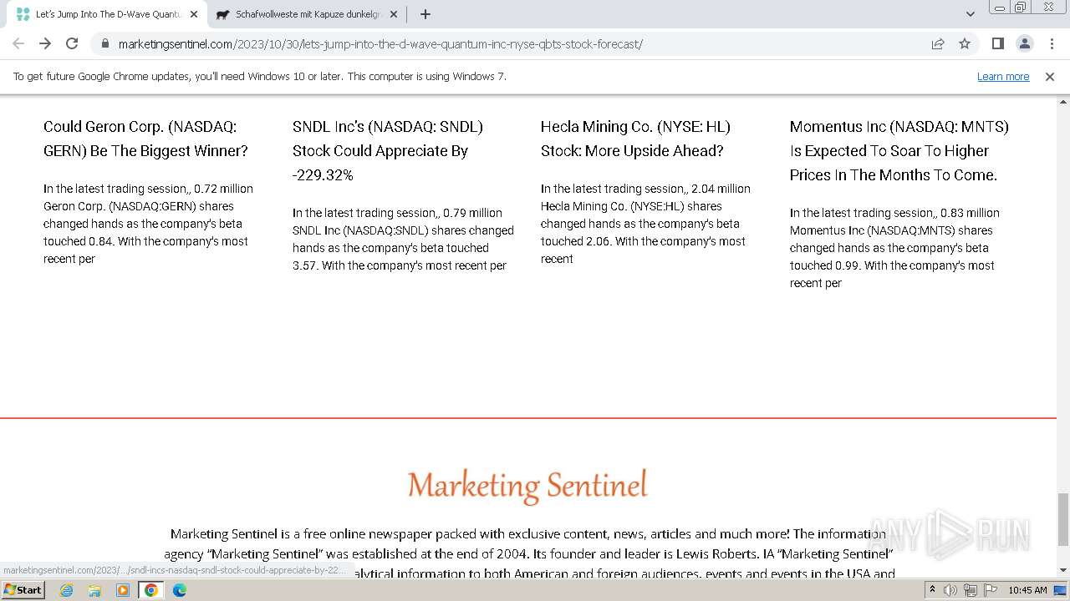Open the Momentus Inc article headline
The height and width of the screenshot is (601, 1070).
click(x=899, y=150)
